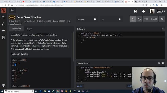The image size is (167, 93).
Task: Expand the Solution editor panel
Action: tap(163, 29)
